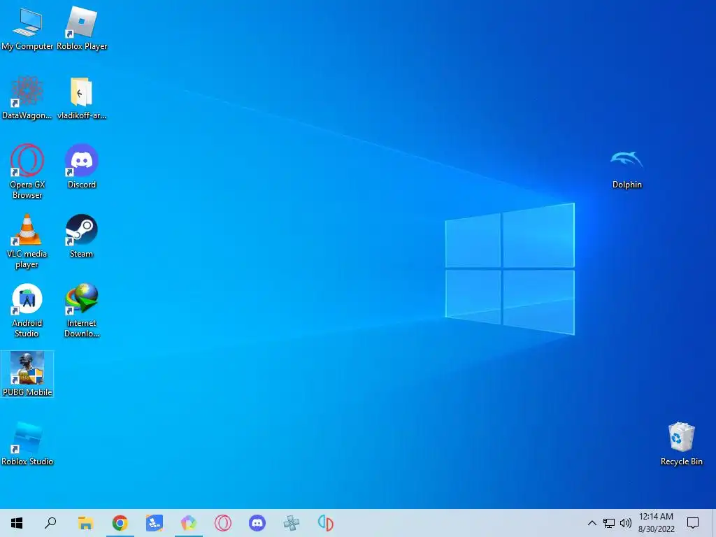Open the clock showing 12:14 AM
This screenshot has width=716, height=537.
coord(656,523)
